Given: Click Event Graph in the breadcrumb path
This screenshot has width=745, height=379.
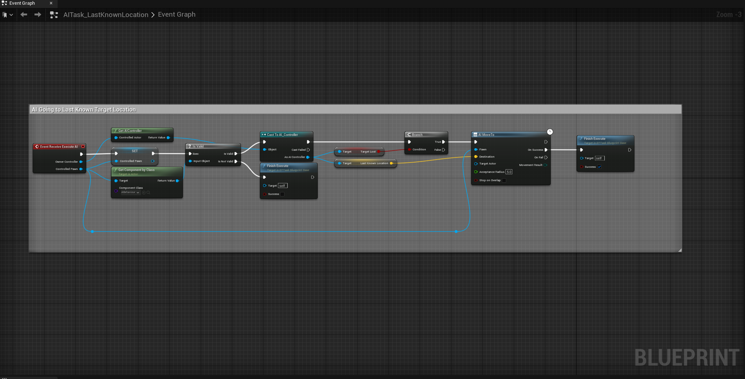Looking at the screenshot, I should pyautogui.click(x=176, y=14).
